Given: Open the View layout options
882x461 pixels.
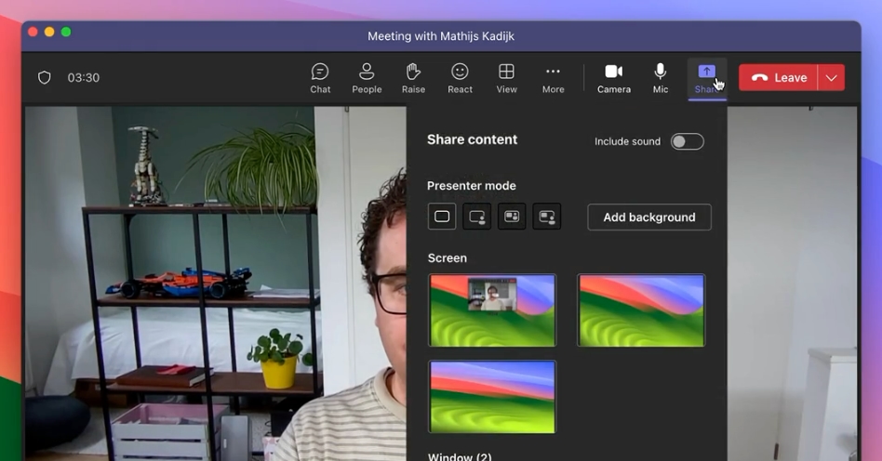Looking at the screenshot, I should (506, 78).
